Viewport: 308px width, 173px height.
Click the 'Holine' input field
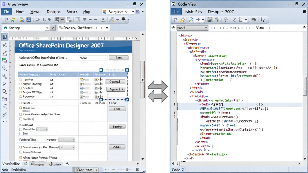(x=93, y=58)
